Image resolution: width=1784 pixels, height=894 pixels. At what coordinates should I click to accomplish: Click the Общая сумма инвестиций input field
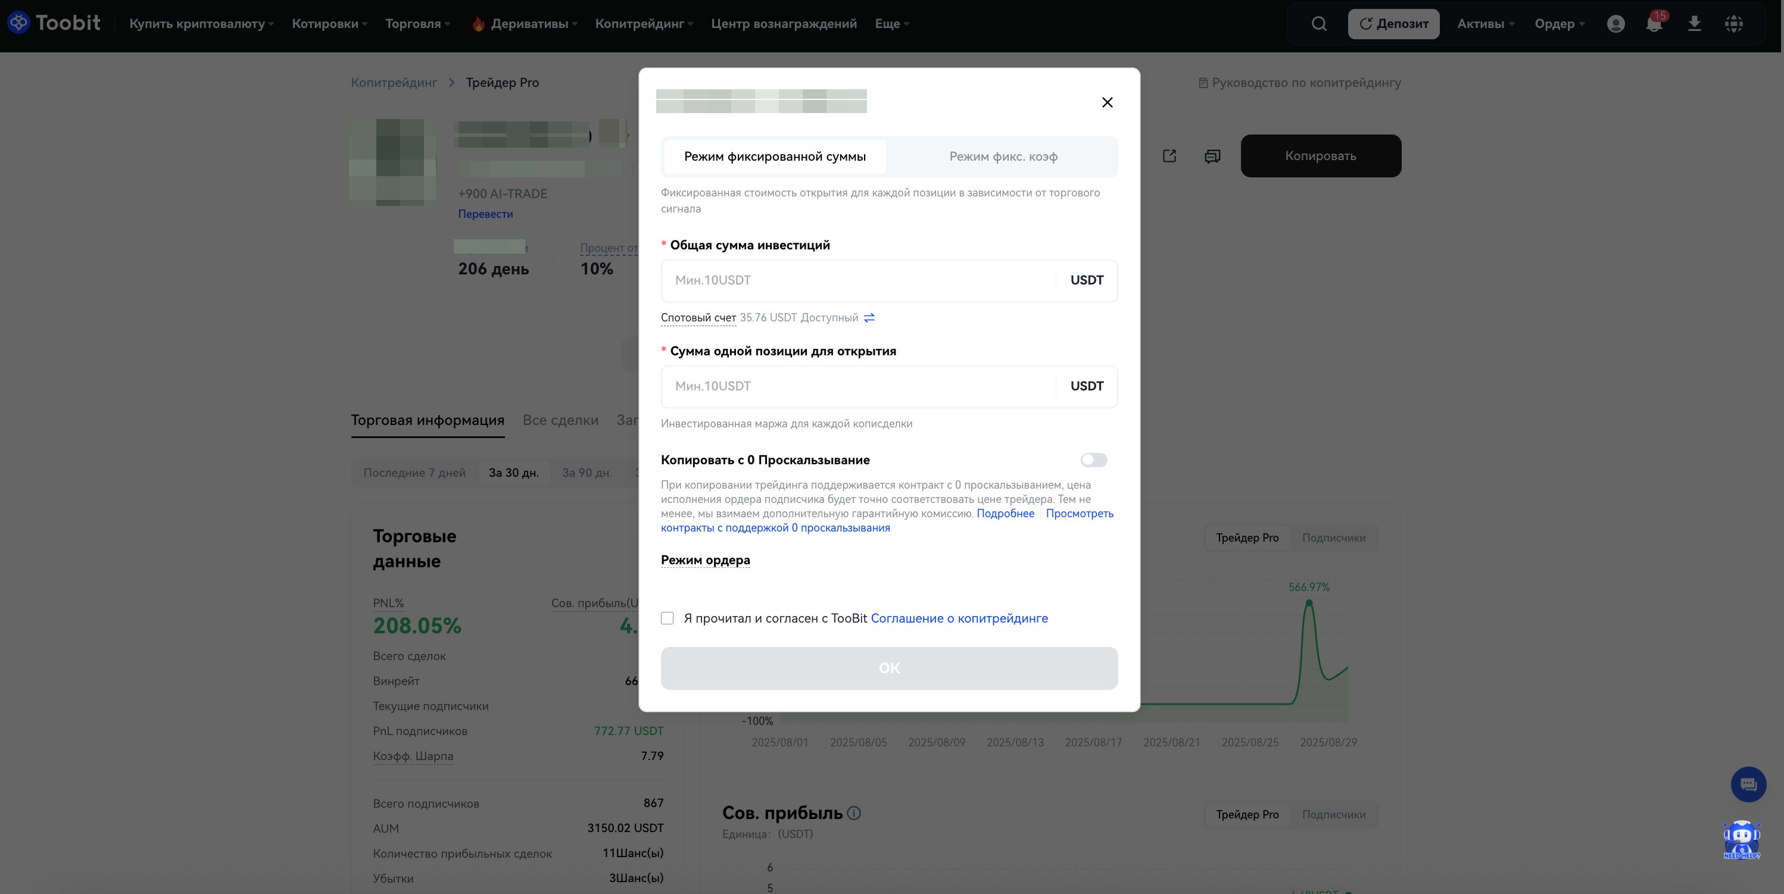(857, 280)
